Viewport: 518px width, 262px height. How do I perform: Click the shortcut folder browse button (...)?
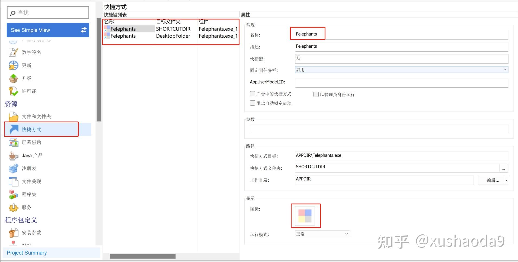[504, 168]
